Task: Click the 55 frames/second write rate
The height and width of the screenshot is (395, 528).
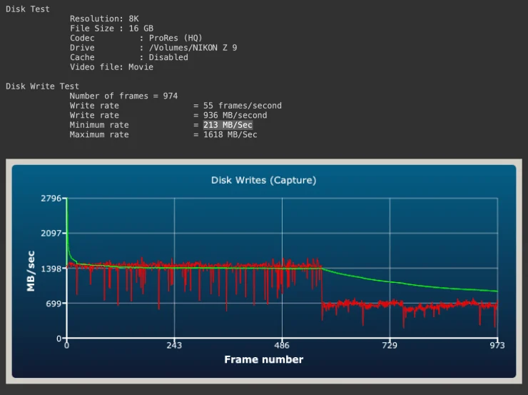Action: [243, 106]
